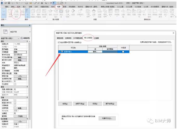Screen dimensions: 178x130
Task: Click the 替换... line override button
Action: (95, 52)
